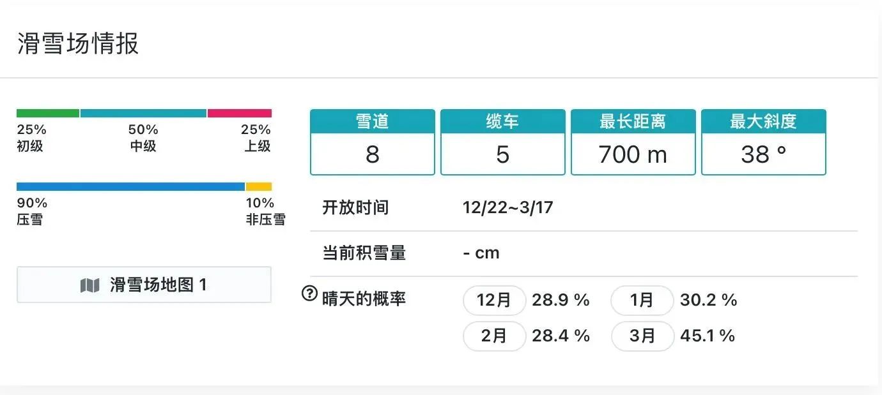Viewport: 882px width, 395px height.
Task: Click the 滑雪场情报 section heading
Action: [78, 44]
